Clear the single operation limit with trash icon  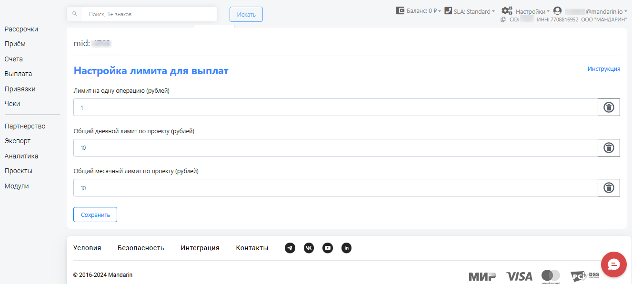pyautogui.click(x=609, y=108)
